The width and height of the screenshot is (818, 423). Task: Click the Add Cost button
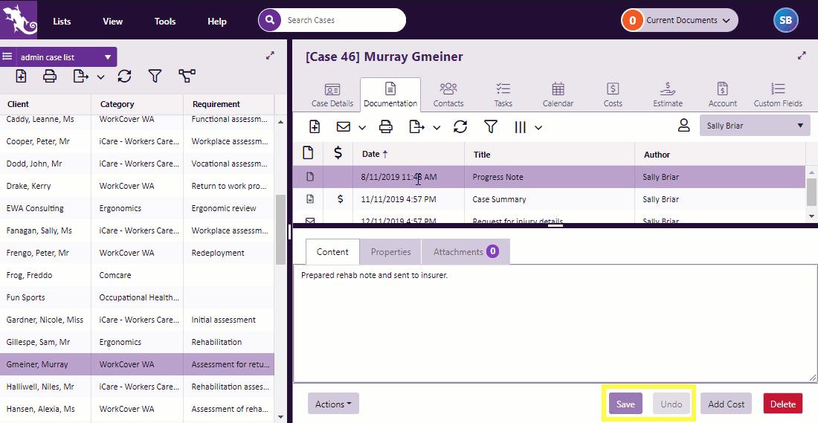click(x=726, y=404)
